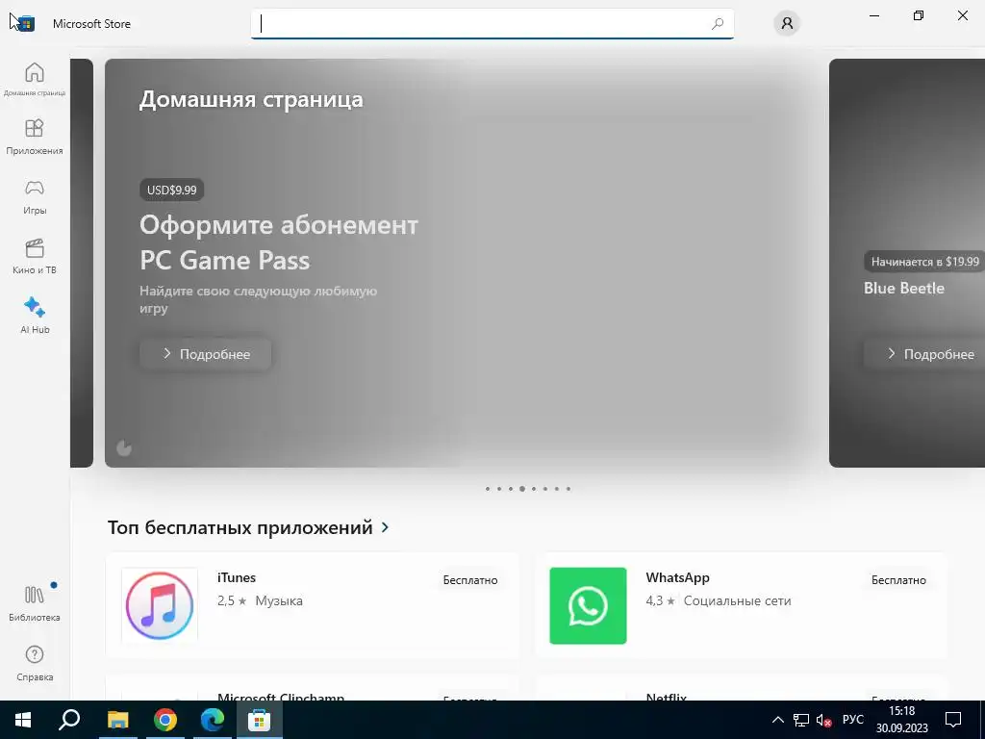The image size is (985, 739).
Task: Click the iTunes app icon
Action: point(160,606)
